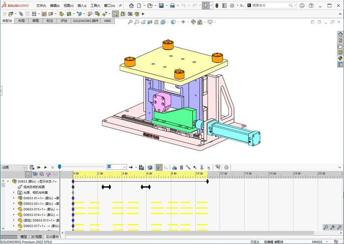The width and height of the screenshot is (344, 244).
Task: Add a Motor to the motion study
Action: pos(174,167)
